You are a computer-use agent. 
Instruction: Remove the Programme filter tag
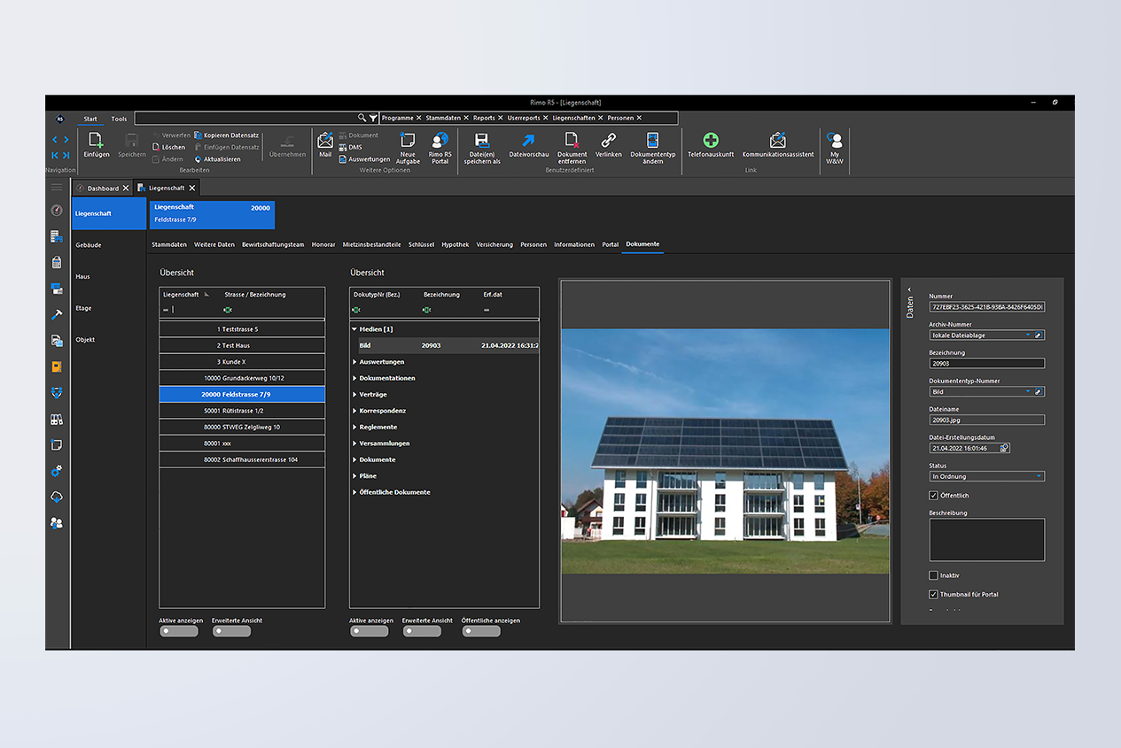coord(419,118)
